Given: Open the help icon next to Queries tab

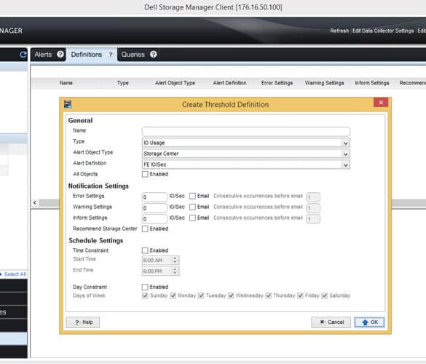Looking at the screenshot, I should [x=153, y=55].
